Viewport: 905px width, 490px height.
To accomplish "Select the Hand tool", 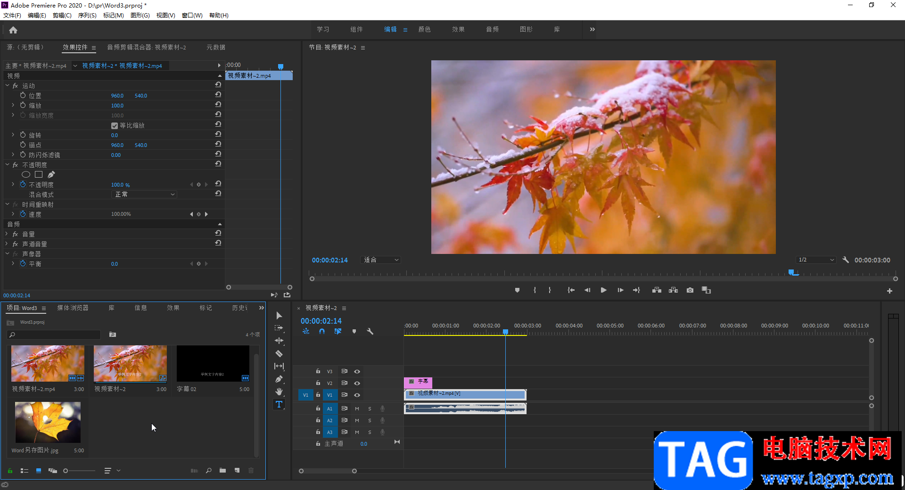I will (x=279, y=392).
